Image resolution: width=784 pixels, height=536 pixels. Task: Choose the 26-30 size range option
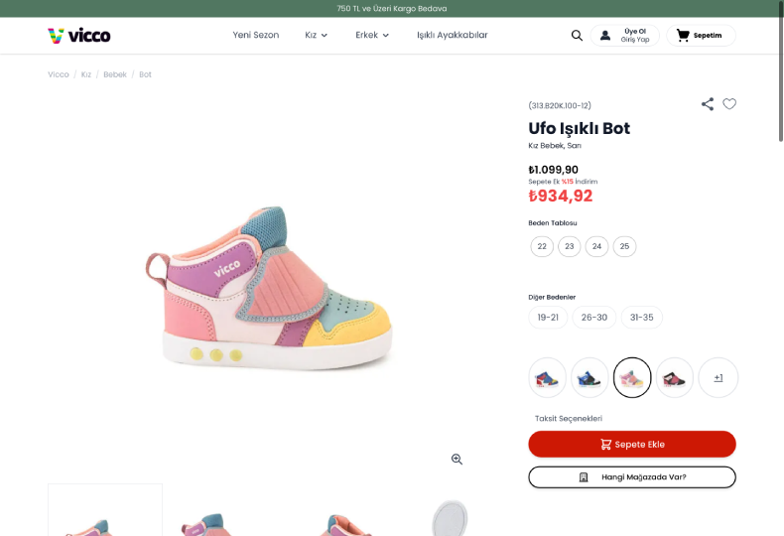(x=594, y=318)
